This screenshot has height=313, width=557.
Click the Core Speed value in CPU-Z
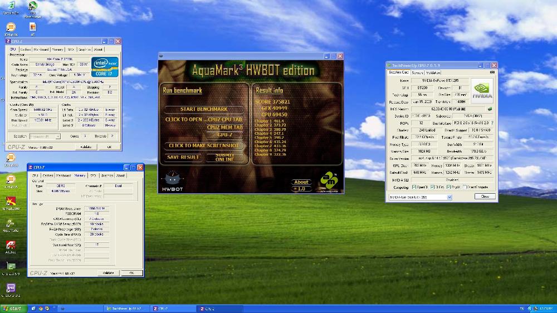[43, 110]
